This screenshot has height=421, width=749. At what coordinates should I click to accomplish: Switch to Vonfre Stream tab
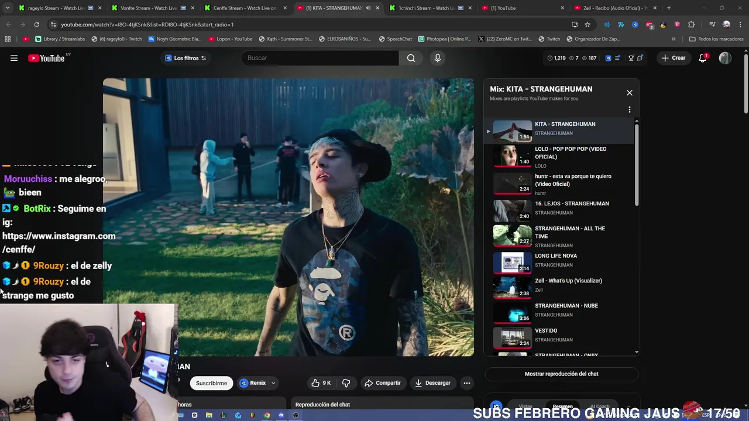pyautogui.click(x=149, y=8)
